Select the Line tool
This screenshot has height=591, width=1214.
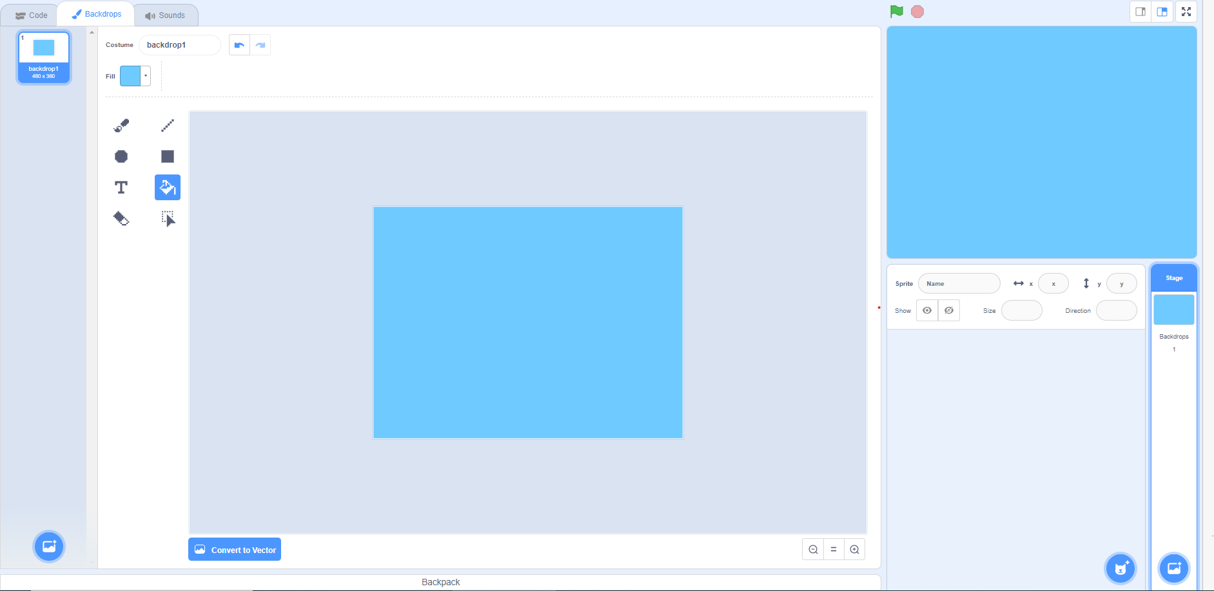tap(167, 125)
